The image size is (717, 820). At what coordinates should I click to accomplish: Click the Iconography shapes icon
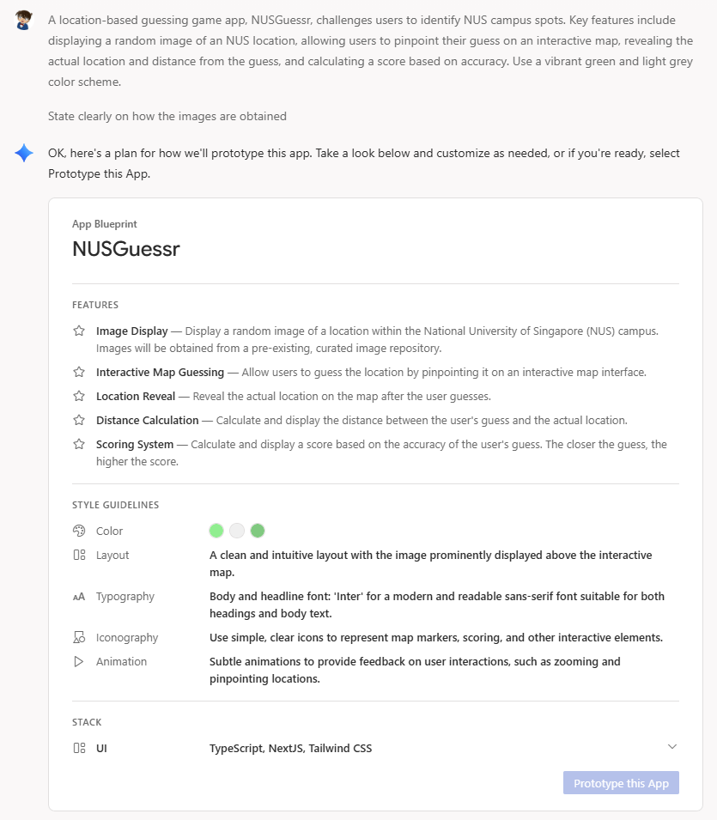[79, 638]
